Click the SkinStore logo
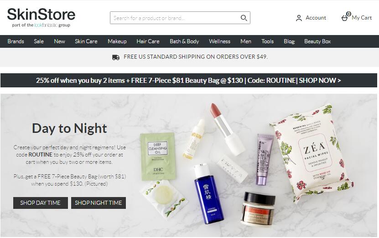The height and width of the screenshot is (238, 379). (41, 17)
